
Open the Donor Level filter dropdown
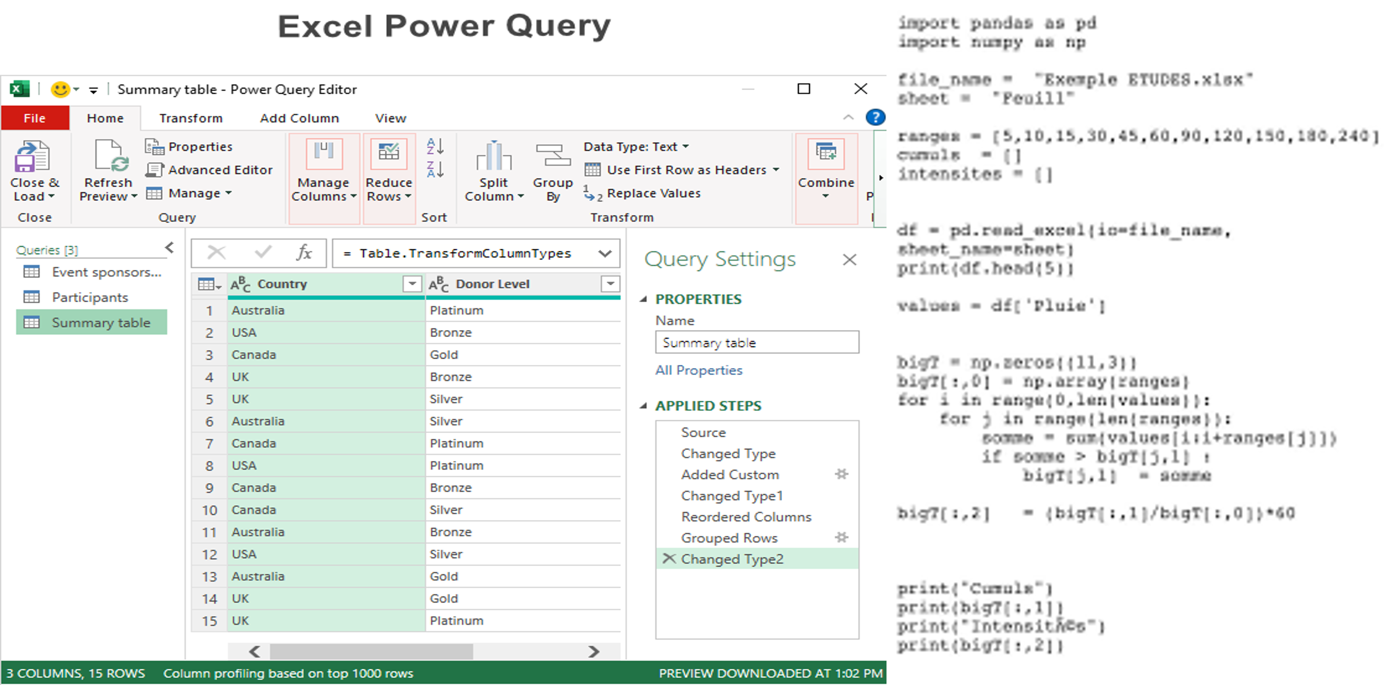click(x=611, y=284)
